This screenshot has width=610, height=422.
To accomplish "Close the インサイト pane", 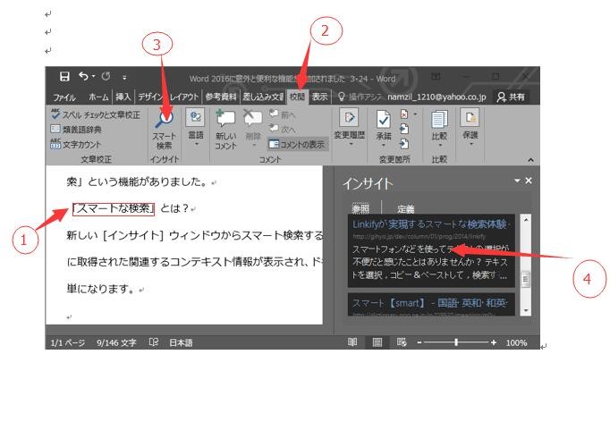I will pyautogui.click(x=529, y=181).
